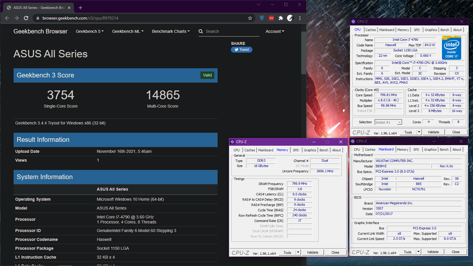The width and height of the screenshot is (473, 266).
Task: Click the CPU-Z icon in CPU window title bar
Action: coord(353,22)
